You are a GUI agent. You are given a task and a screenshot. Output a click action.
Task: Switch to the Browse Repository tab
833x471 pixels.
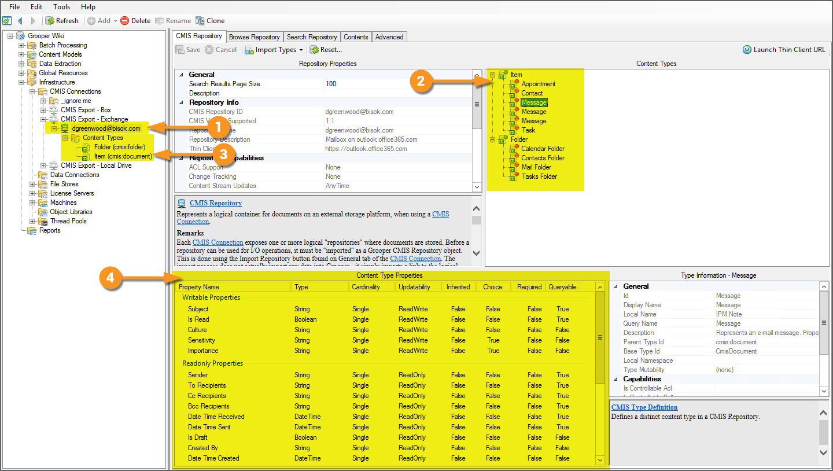tap(254, 37)
